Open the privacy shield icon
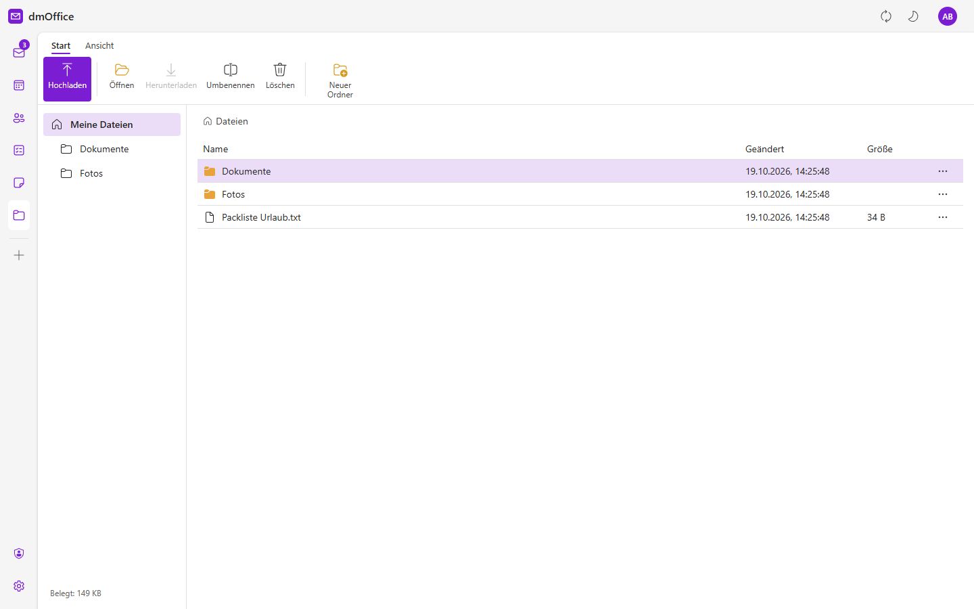The width and height of the screenshot is (974, 609). 19,554
